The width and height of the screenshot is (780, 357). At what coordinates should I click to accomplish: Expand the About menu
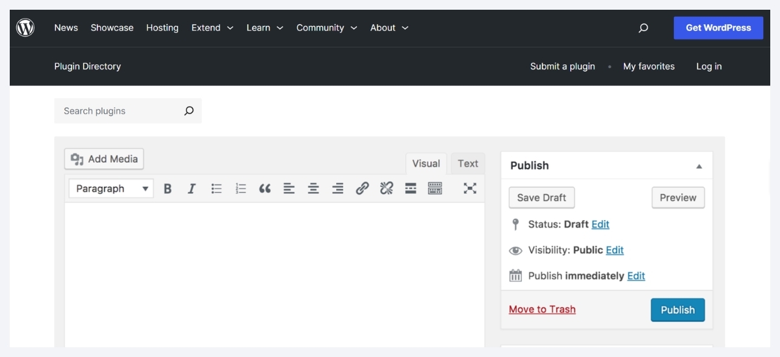(389, 28)
